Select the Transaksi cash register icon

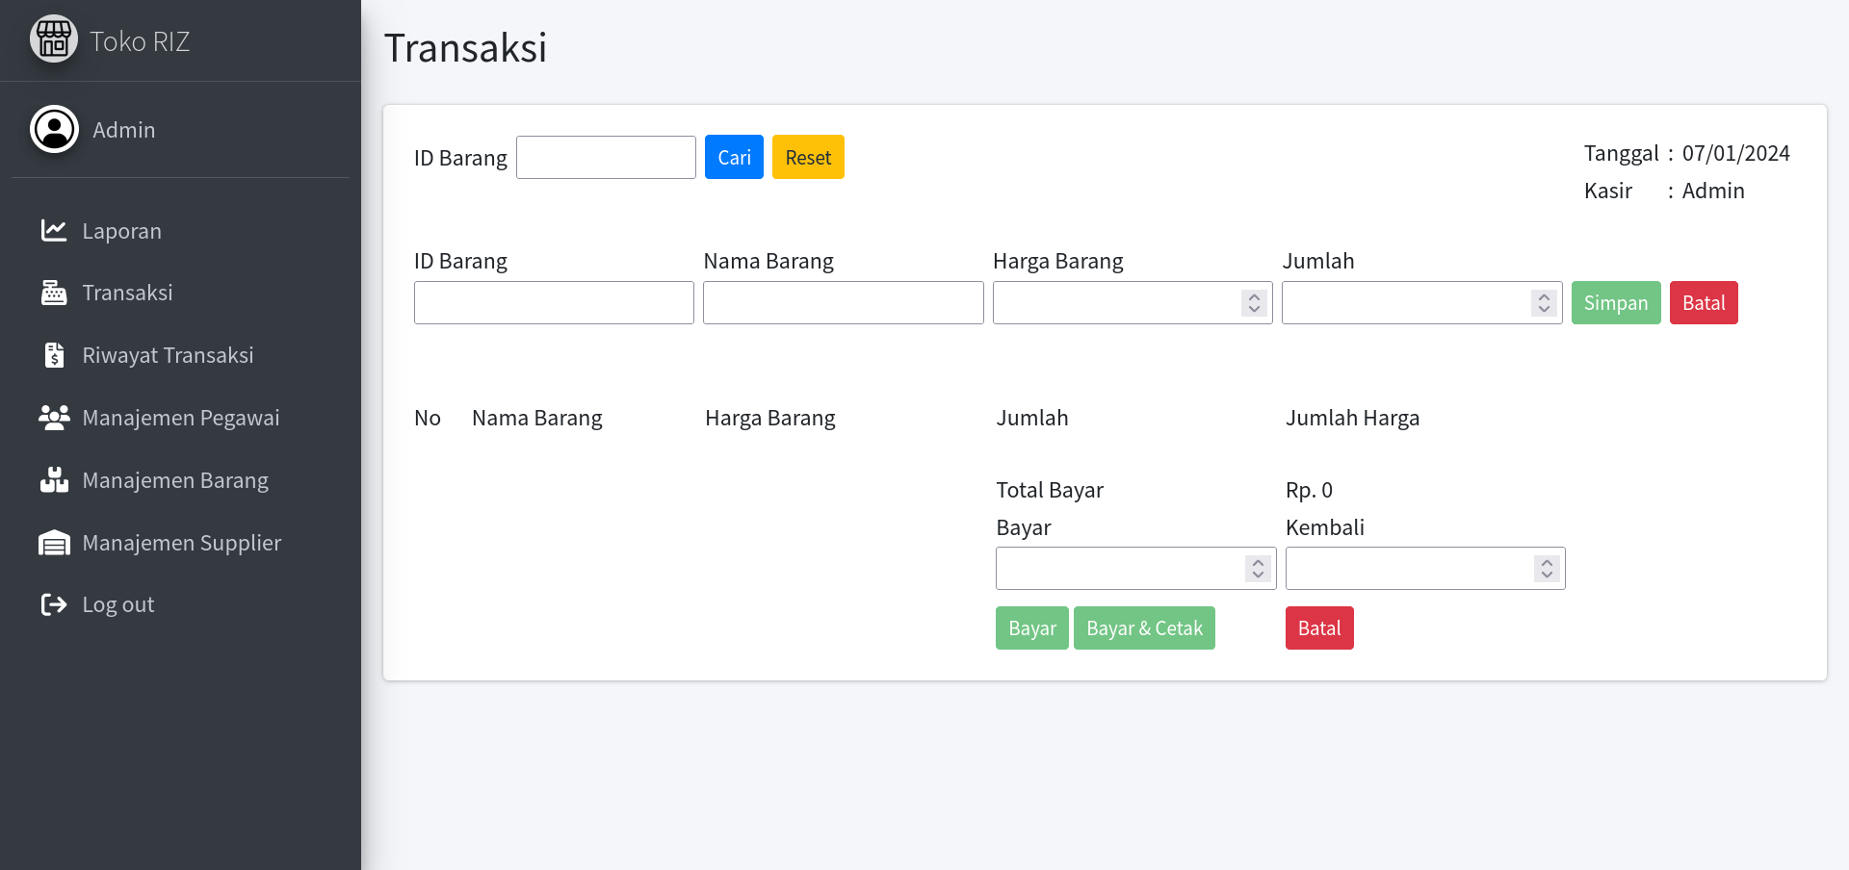pyautogui.click(x=54, y=293)
